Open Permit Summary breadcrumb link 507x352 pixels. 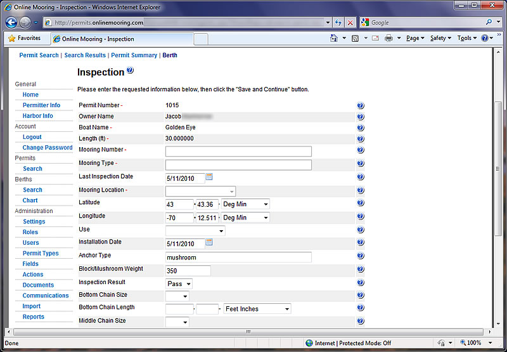(x=134, y=55)
